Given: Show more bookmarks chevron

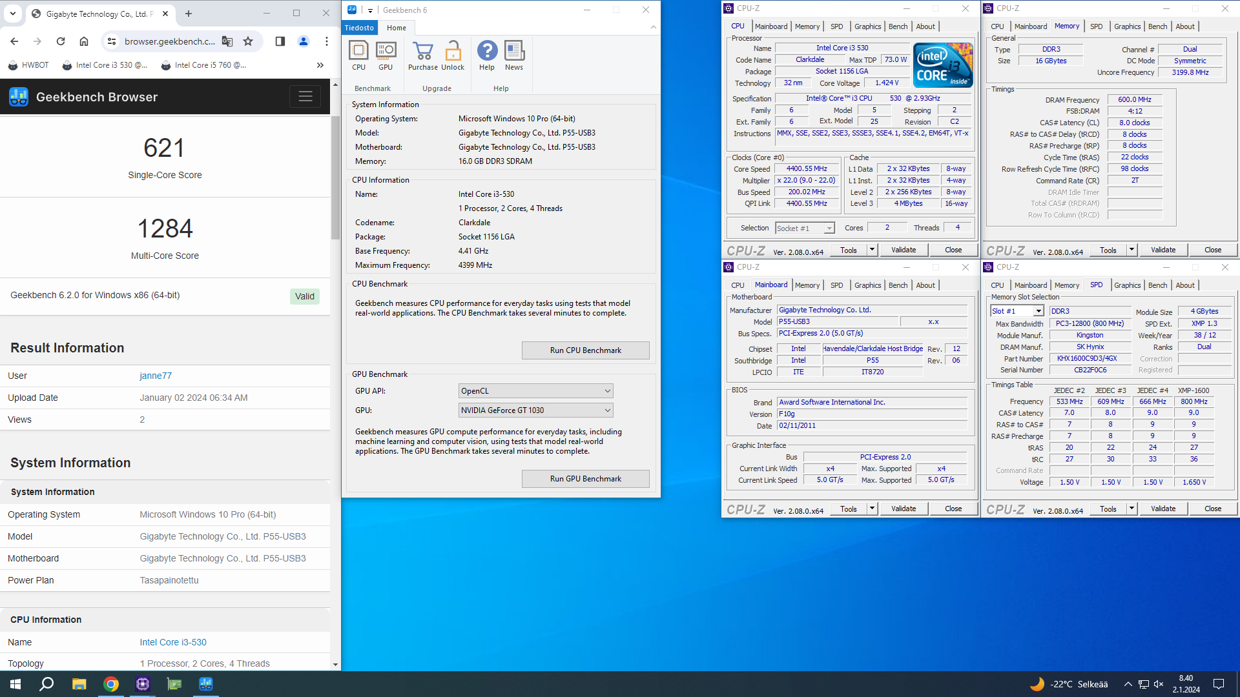Looking at the screenshot, I should click(320, 65).
